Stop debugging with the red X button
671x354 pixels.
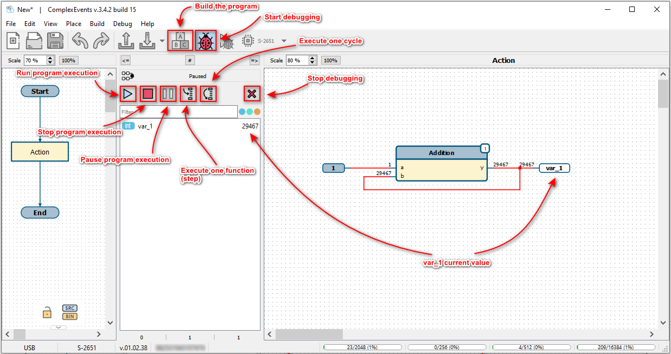click(251, 94)
